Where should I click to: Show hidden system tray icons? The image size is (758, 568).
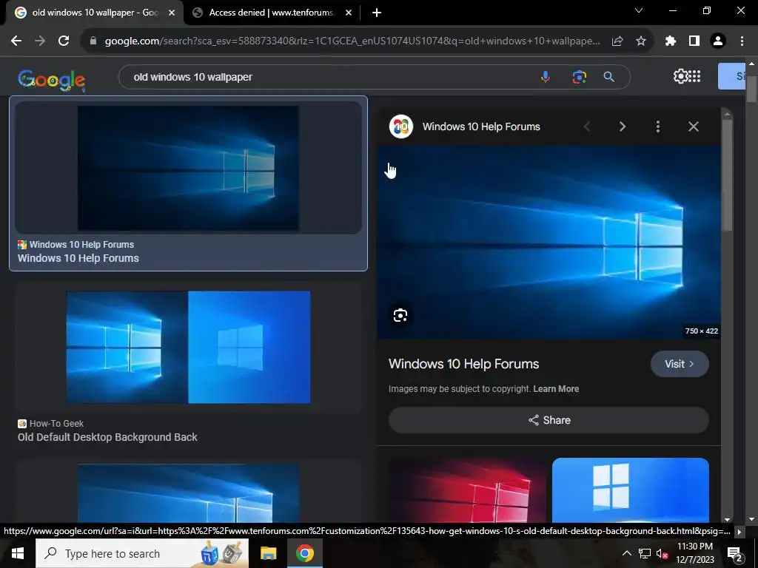click(x=626, y=553)
